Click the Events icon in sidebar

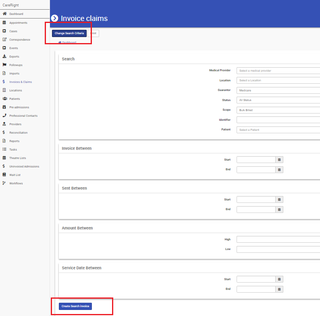4,48
